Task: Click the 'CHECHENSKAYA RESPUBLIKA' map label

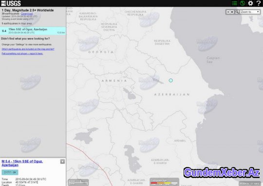Action: tap(135, 13)
